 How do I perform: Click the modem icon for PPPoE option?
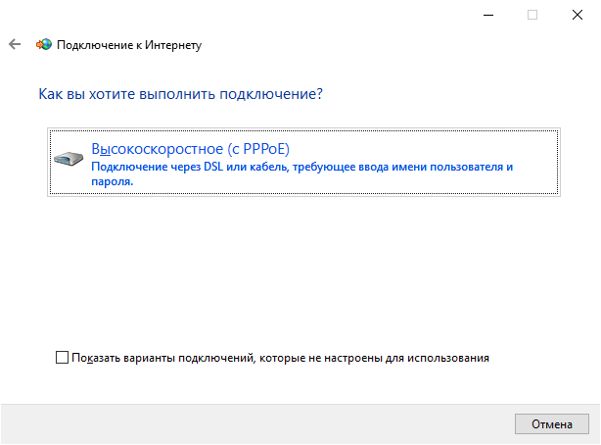coord(69,158)
